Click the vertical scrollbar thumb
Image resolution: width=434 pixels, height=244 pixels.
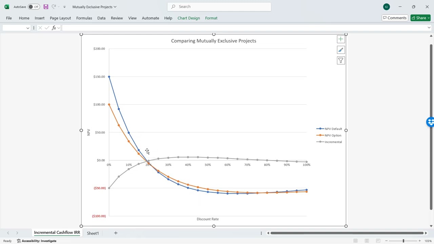pyautogui.click(x=431, y=127)
